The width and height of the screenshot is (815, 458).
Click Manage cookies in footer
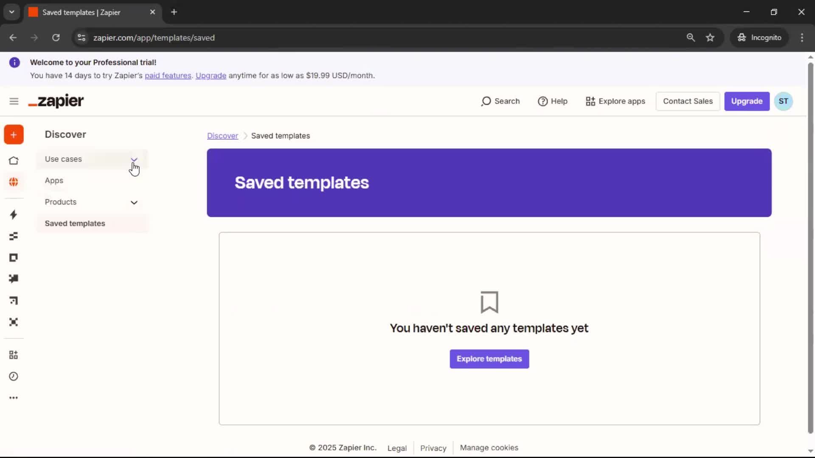click(489, 448)
